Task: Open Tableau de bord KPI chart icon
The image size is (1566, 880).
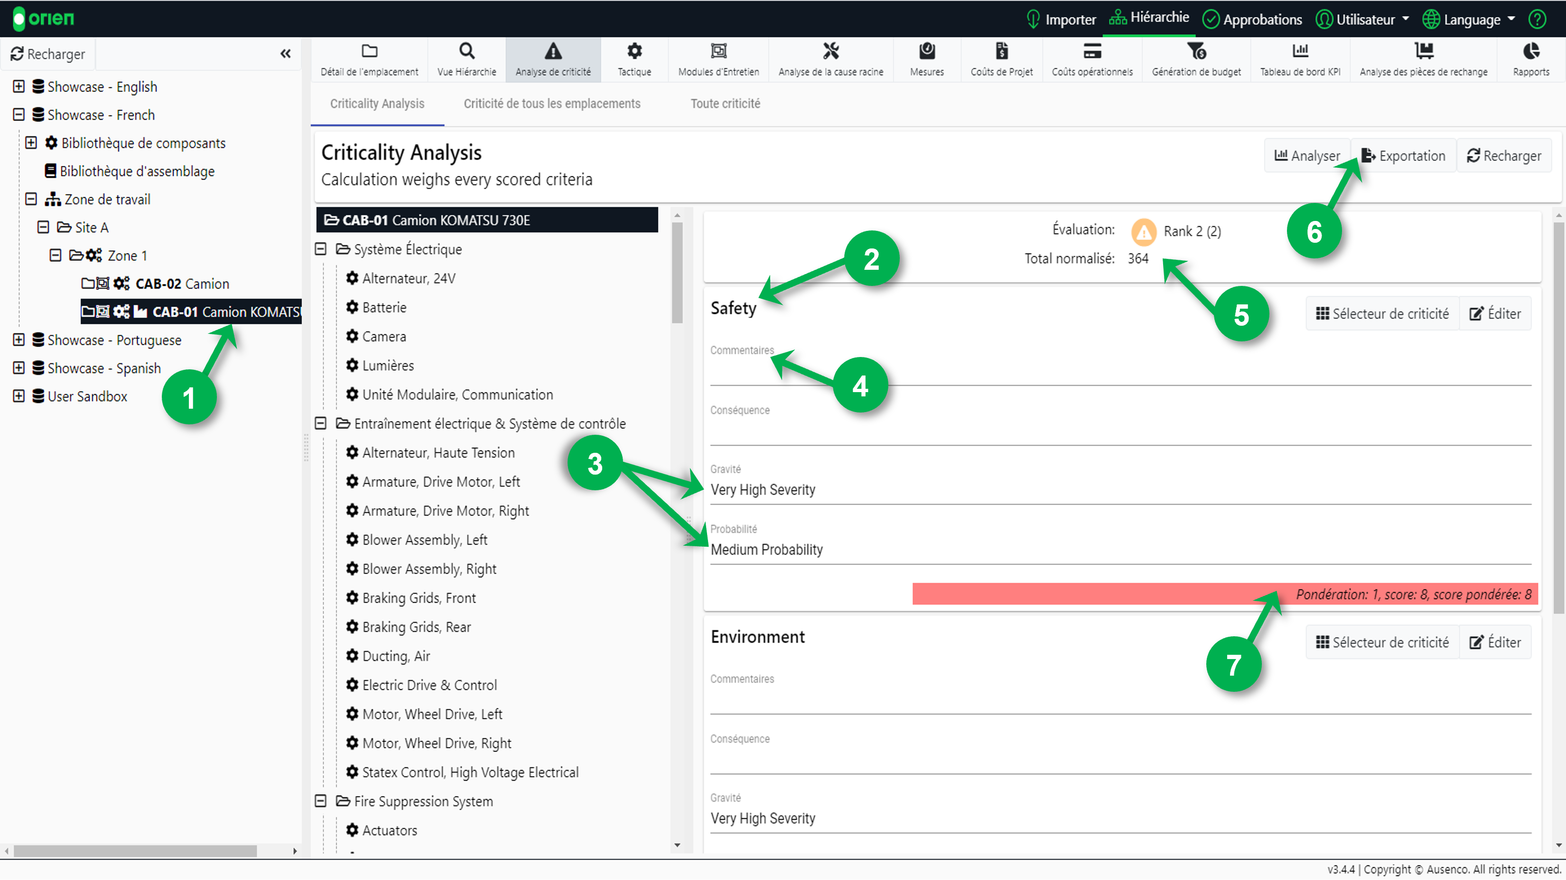Action: coord(1300,51)
